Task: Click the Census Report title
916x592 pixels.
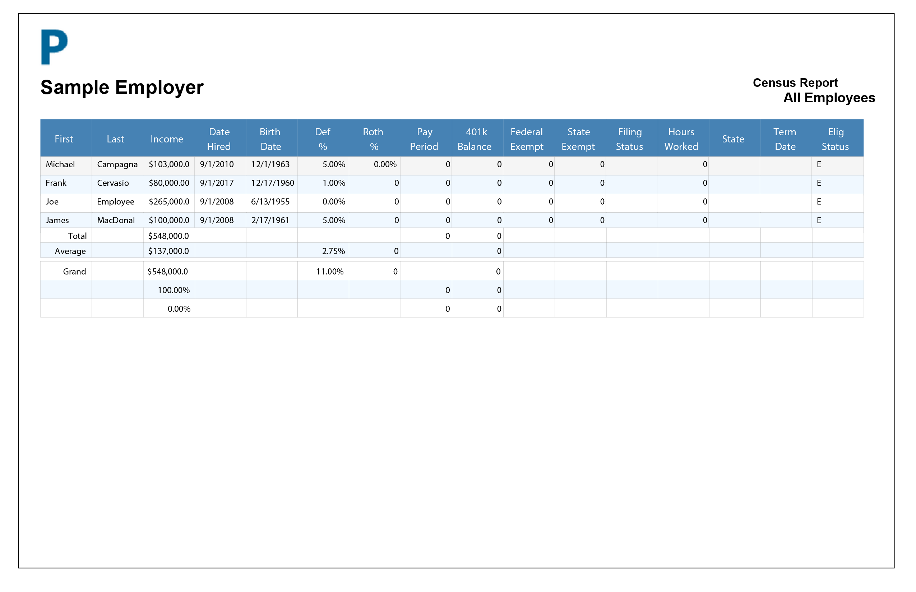Action: click(x=795, y=83)
